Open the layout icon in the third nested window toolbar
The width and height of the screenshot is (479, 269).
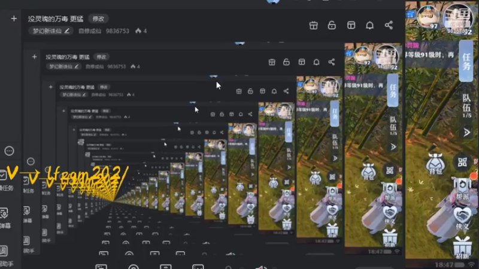click(x=262, y=91)
